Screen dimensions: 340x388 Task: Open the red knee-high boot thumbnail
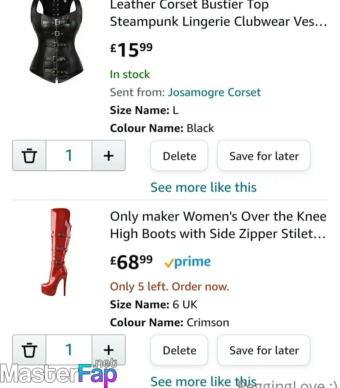click(x=57, y=252)
